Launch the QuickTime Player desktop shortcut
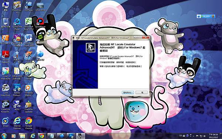The image size is (222, 139). (x=17, y=24)
